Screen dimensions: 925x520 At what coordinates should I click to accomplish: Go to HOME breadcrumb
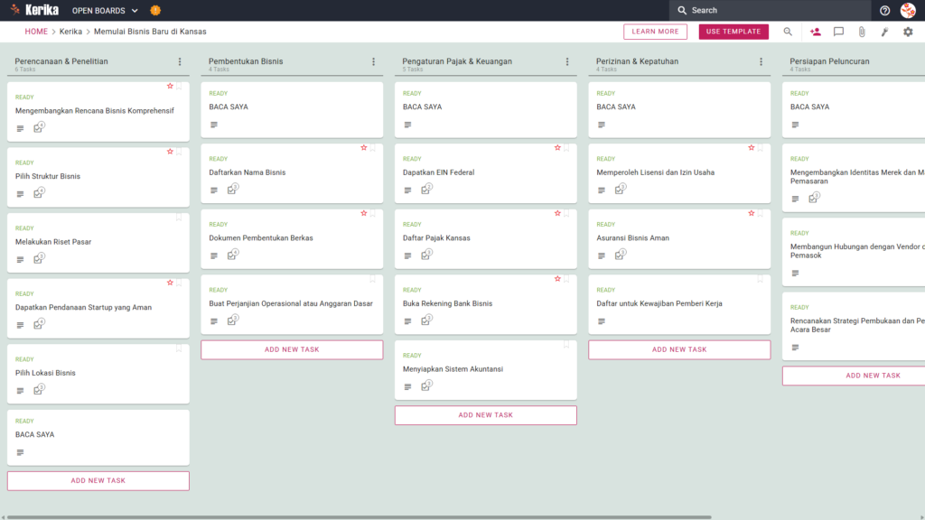point(36,32)
